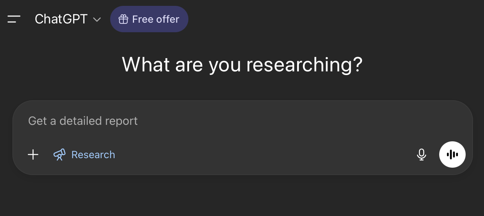
Task: Open the sidebar with the hamburger icon
Action: click(14, 19)
